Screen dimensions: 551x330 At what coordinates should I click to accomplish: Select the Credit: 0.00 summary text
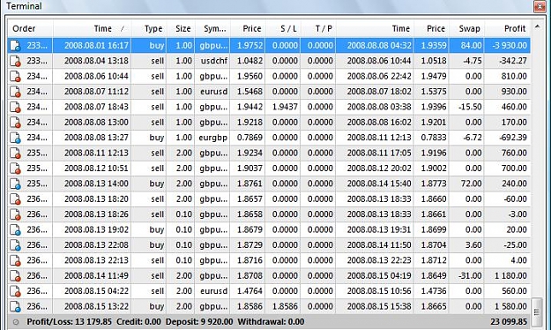tap(138, 322)
